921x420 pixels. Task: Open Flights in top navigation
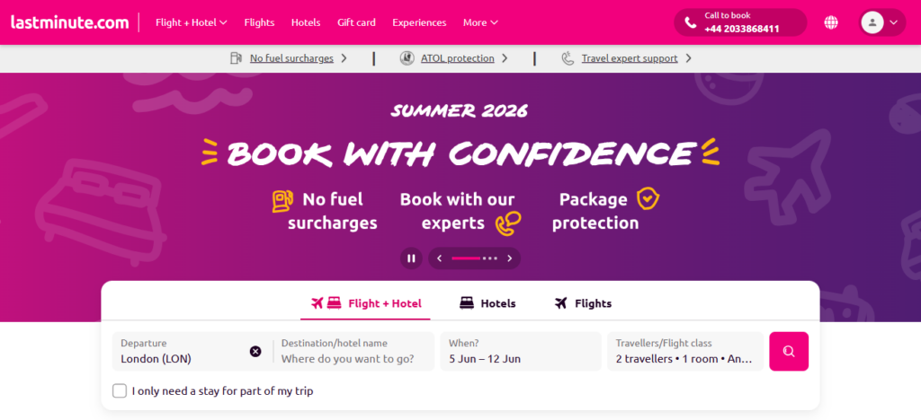pos(259,22)
